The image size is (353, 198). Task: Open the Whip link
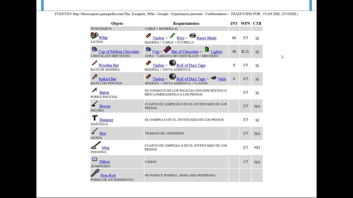click(x=103, y=38)
